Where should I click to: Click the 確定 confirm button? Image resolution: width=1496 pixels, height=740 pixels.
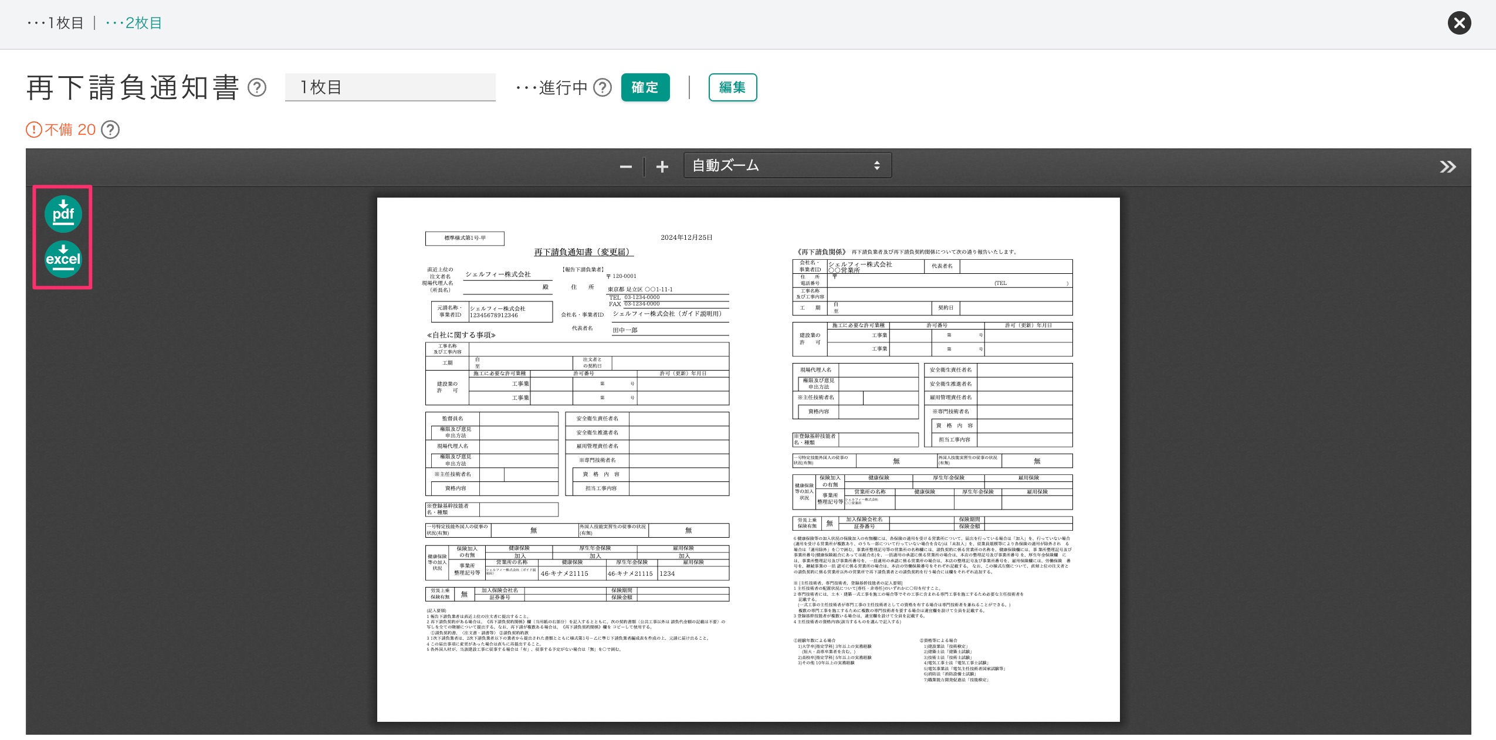tap(645, 87)
